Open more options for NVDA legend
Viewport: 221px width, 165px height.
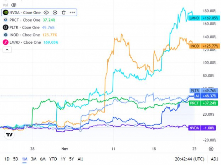tap(72, 12)
